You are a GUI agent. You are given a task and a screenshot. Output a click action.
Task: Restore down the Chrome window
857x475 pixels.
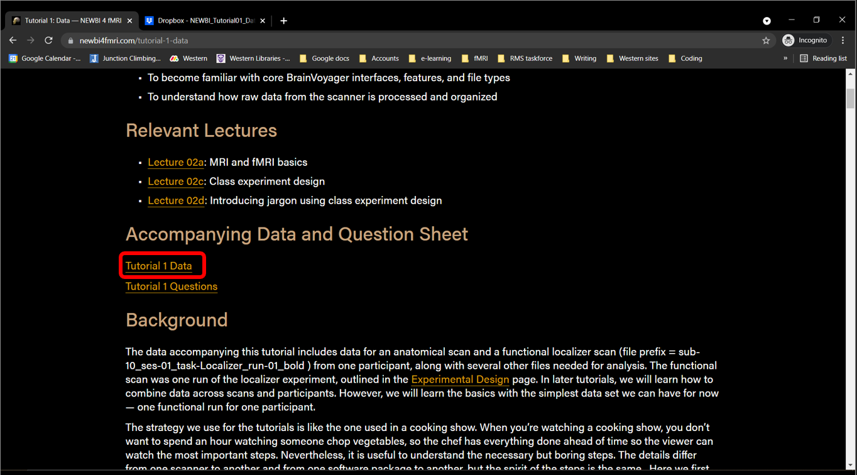[x=817, y=20]
